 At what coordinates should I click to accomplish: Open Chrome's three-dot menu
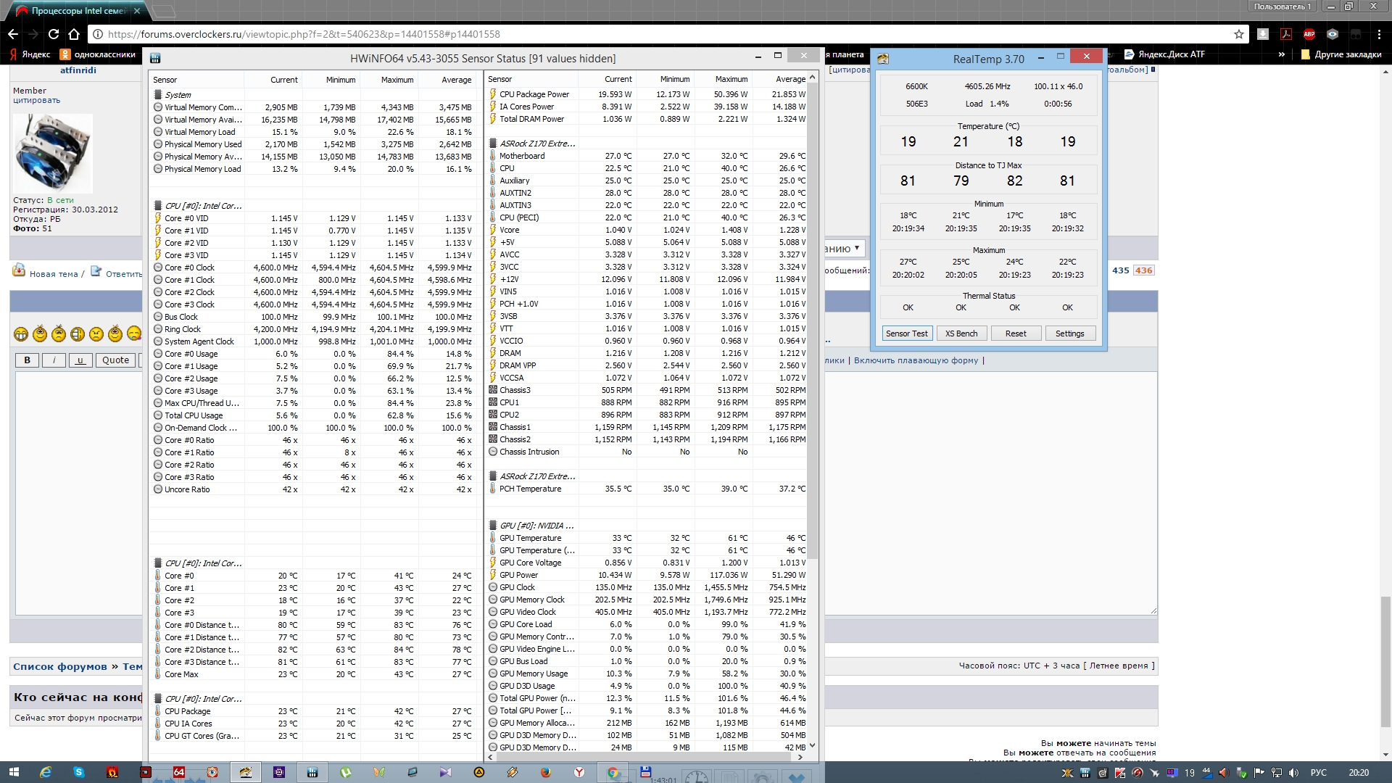[x=1378, y=34]
